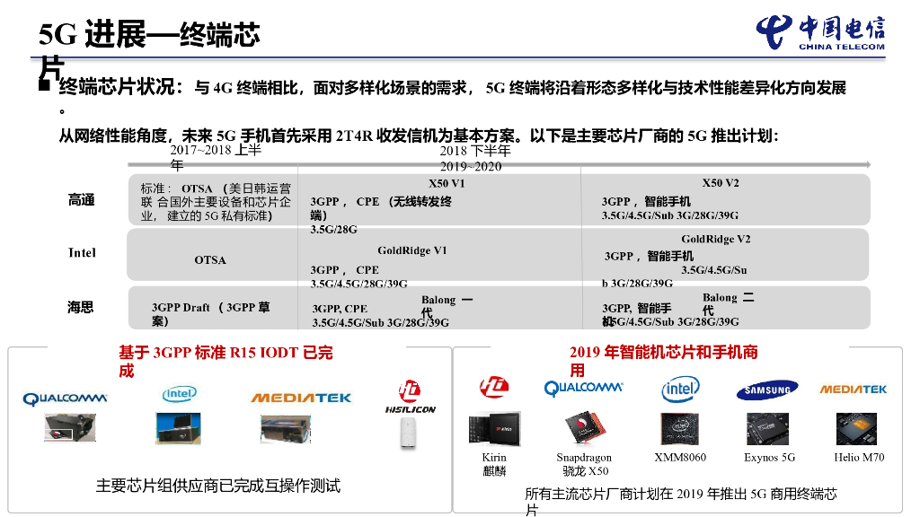Open the Snapdragon 骁龙 X50 chip thumbnail
Viewport: 920px width, 517px height.
coord(587,425)
